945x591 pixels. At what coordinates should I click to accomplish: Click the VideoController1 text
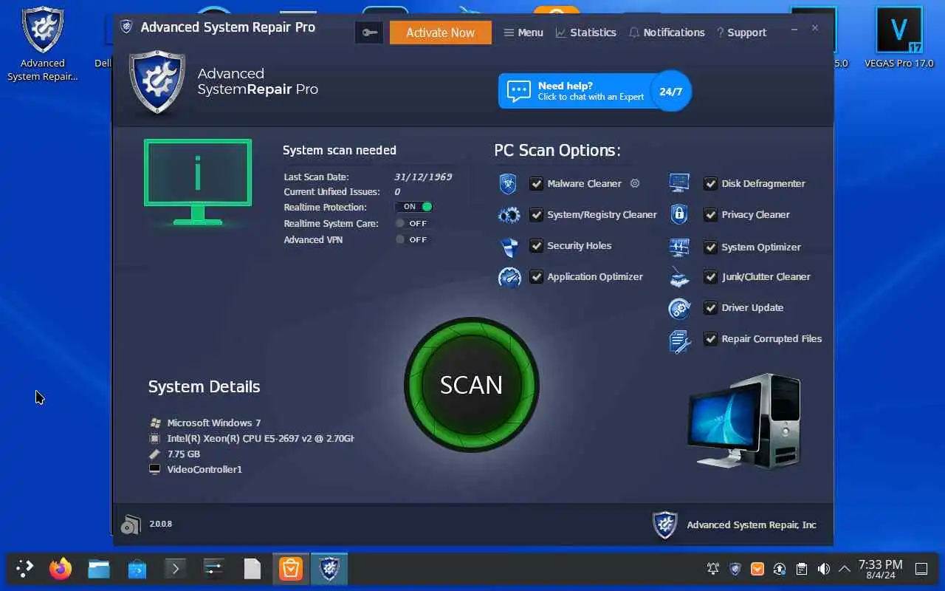205,470
